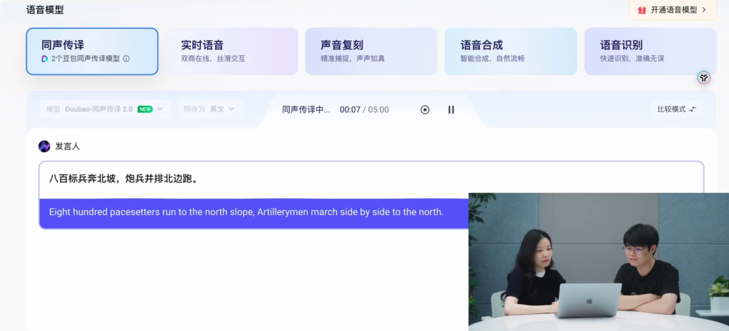The height and width of the screenshot is (331, 729).
Task: Click the 开通语音模型 button
Action: tap(673, 9)
